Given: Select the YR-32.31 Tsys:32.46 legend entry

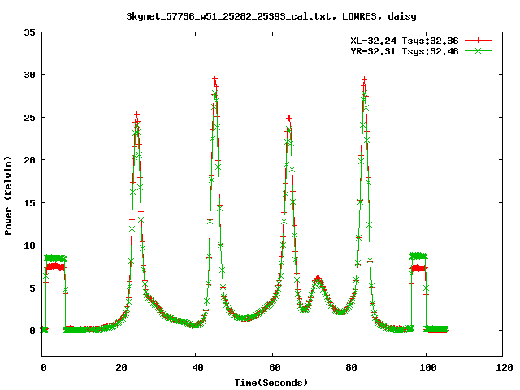Looking at the screenshot, I should pos(405,51).
